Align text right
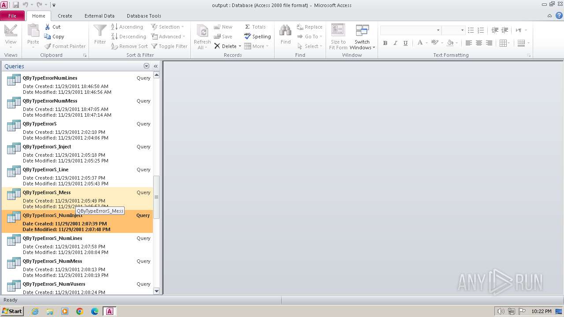Viewport: 564px width, 317px height. (489, 43)
